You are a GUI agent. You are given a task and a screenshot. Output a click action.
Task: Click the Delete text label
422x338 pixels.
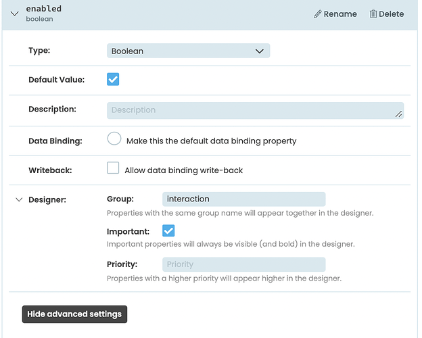click(x=392, y=14)
